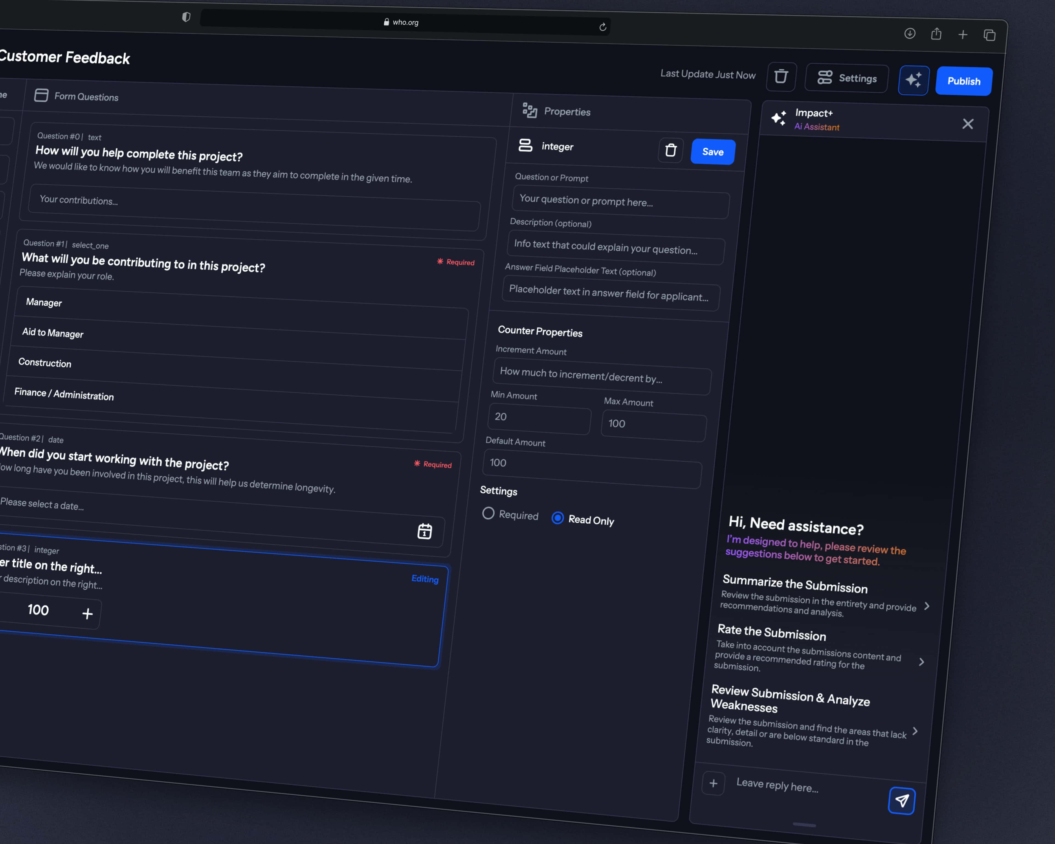The image size is (1055, 844).
Task: Reload the page in browser address bar
Action: (603, 27)
